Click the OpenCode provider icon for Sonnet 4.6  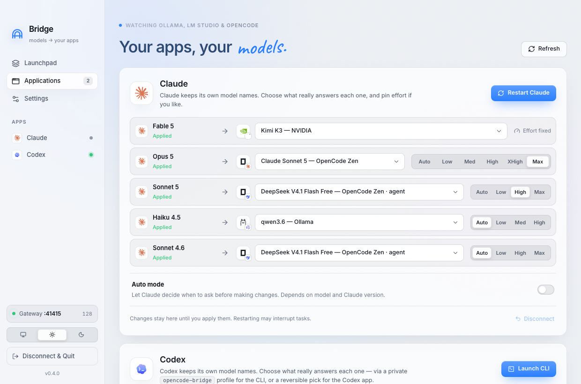coord(243,253)
